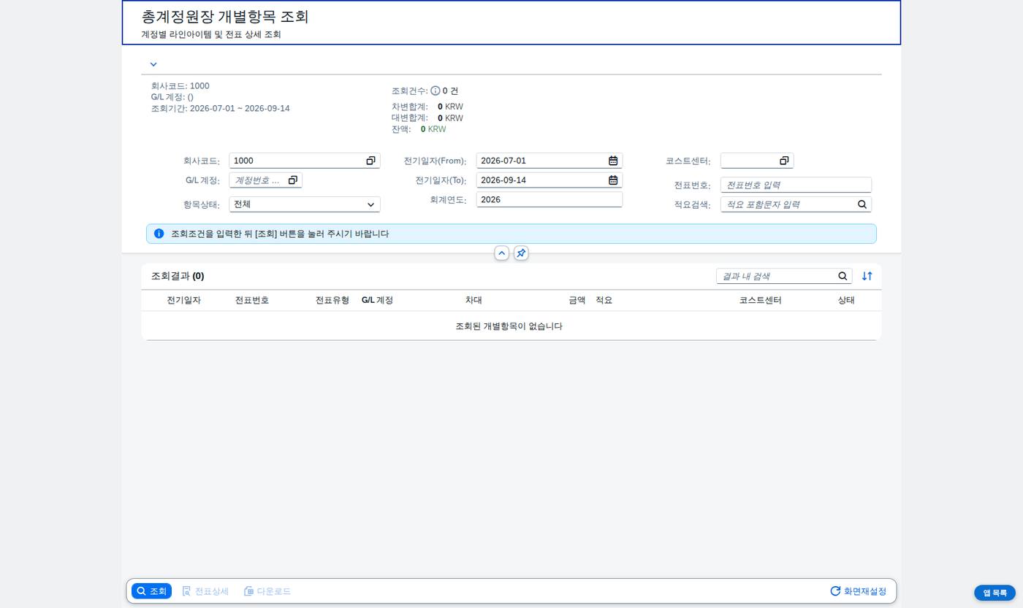Open calendar picker for 전기일자(To)
The image size is (1023, 608).
(x=613, y=180)
